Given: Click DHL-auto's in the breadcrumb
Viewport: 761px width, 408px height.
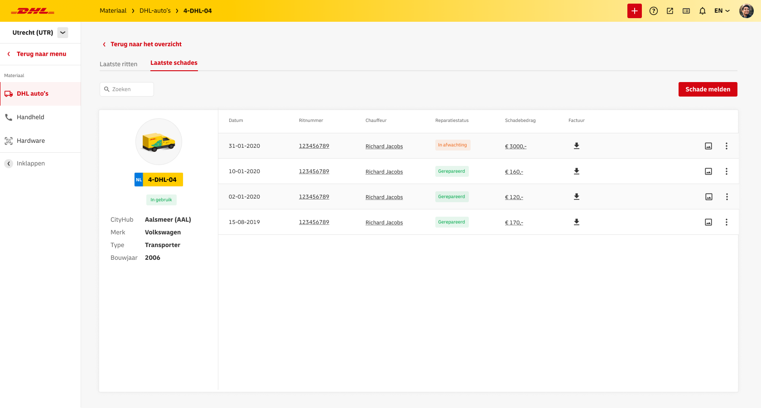Looking at the screenshot, I should tap(155, 11).
